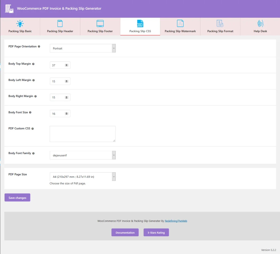Click the 'Choose the size of Pdf page.' hint
Image resolution: width=280 pixels, height=254 pixels.
coord(68,183)
